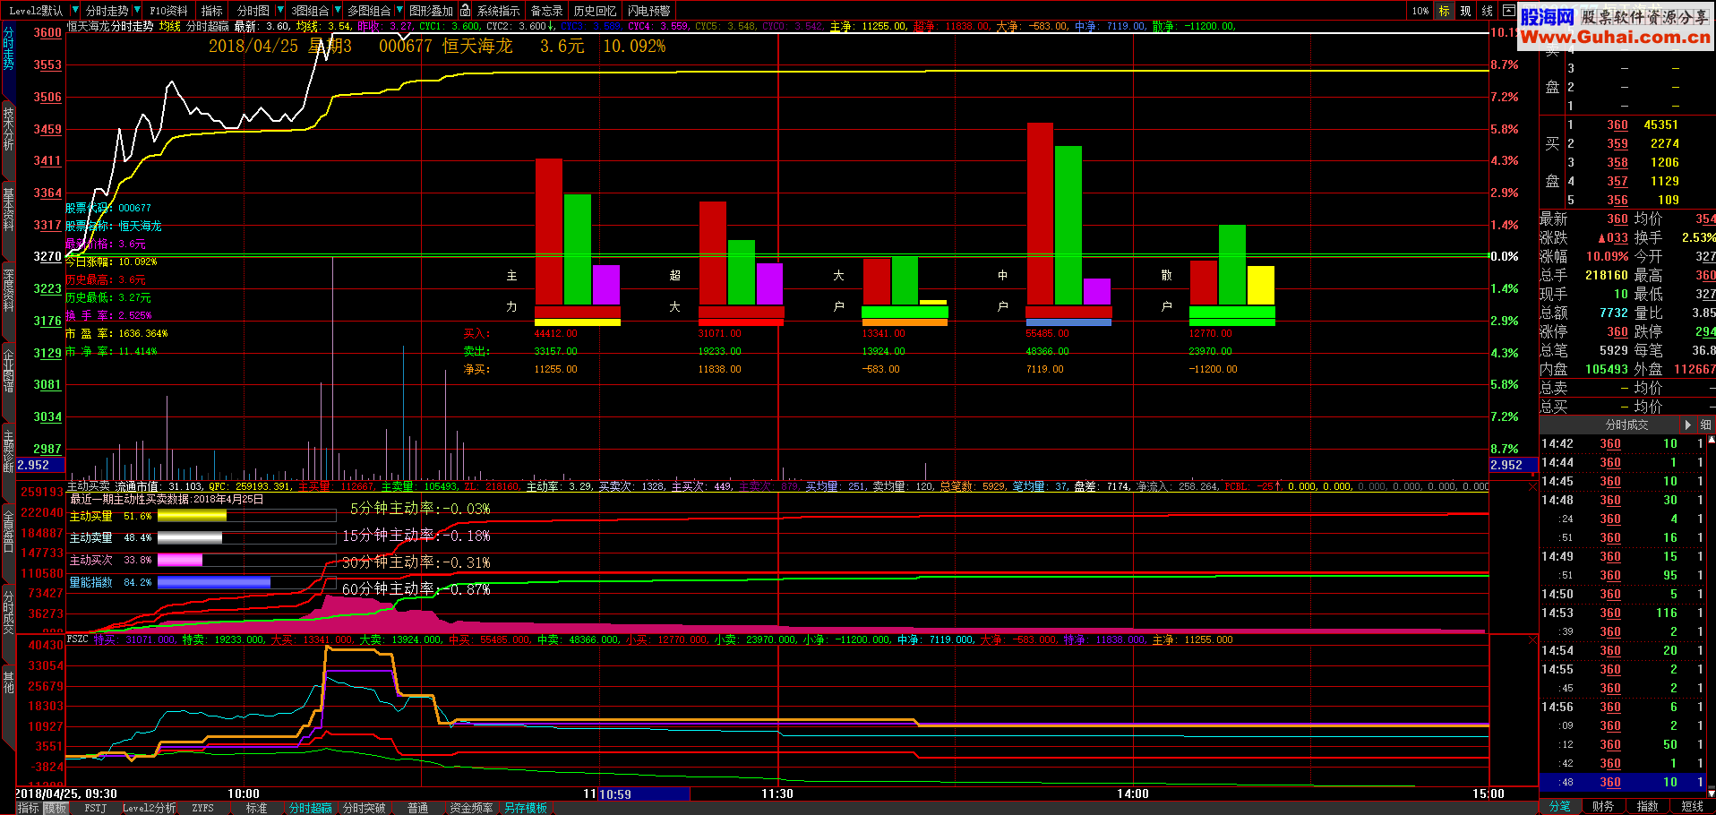The height and width of the screenshot is (815, 1716).
Task: Click the 主动卖量 white progress bar
Action: point(189,537)
